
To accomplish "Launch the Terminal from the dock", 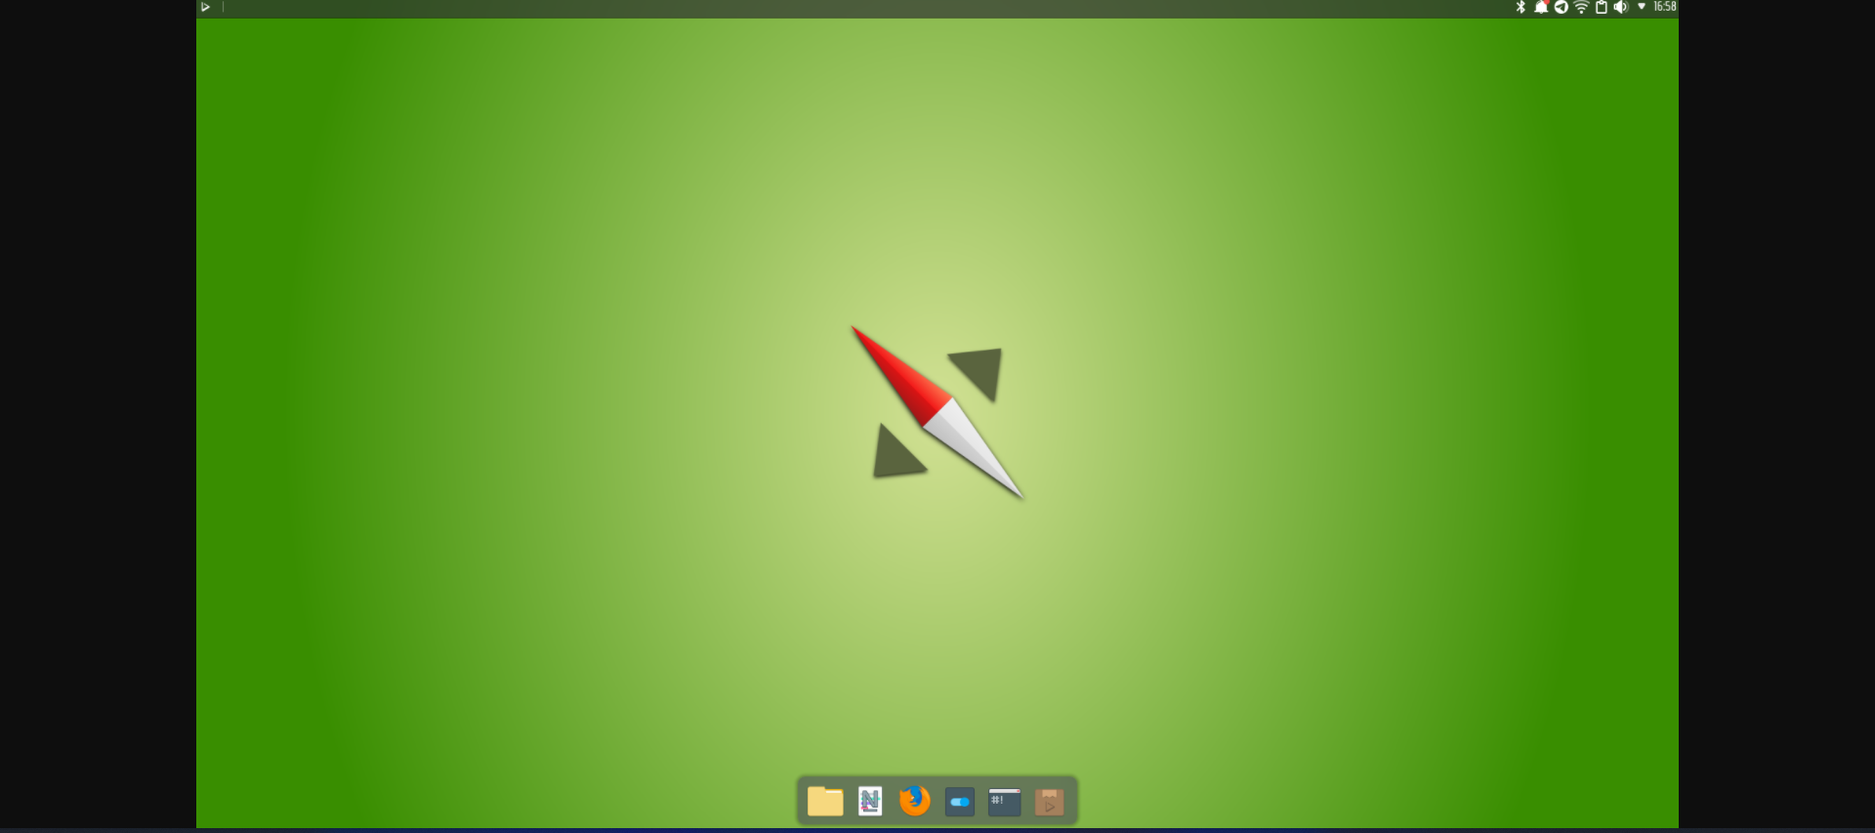I will click(1005, 802).
